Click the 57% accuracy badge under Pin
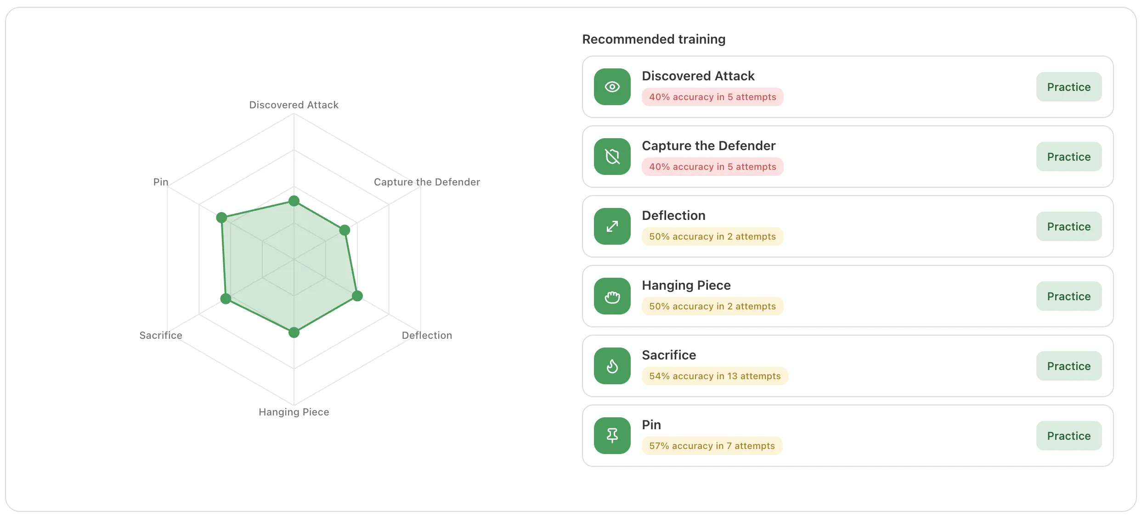This screenshot has height=516, width=1142. [x=712, y=446]
